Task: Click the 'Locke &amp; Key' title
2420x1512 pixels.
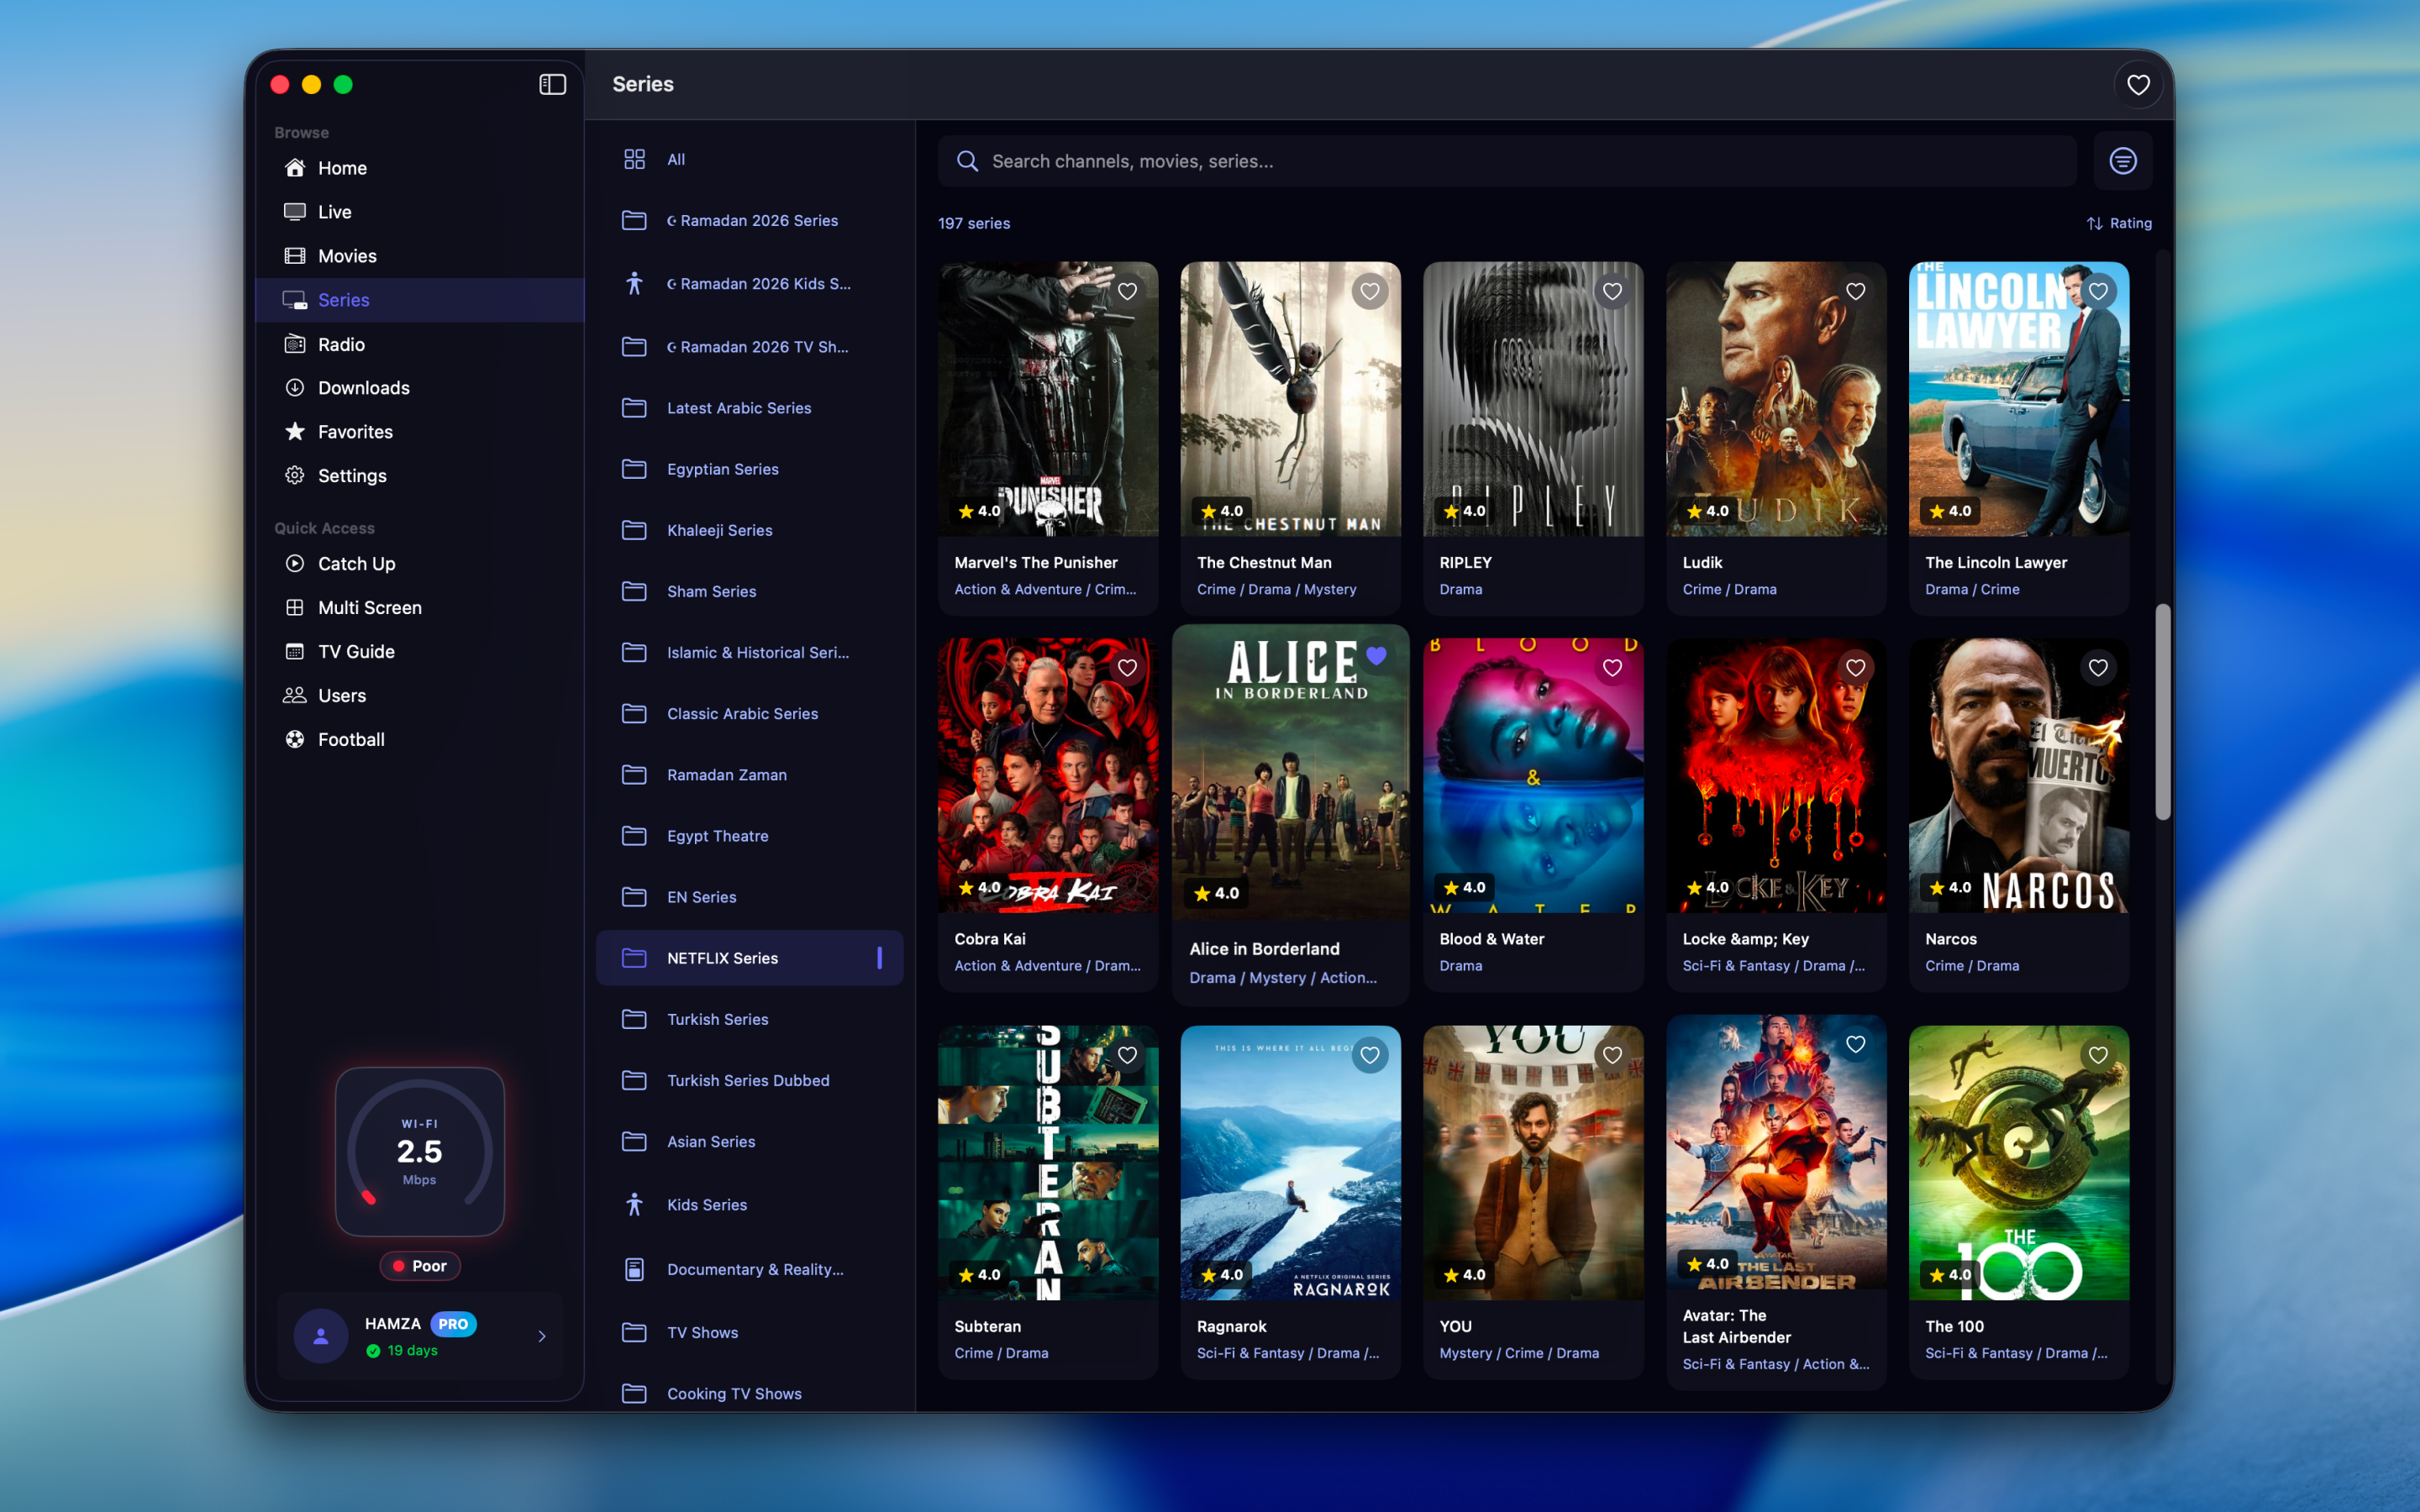Action: coord(1745,939)
